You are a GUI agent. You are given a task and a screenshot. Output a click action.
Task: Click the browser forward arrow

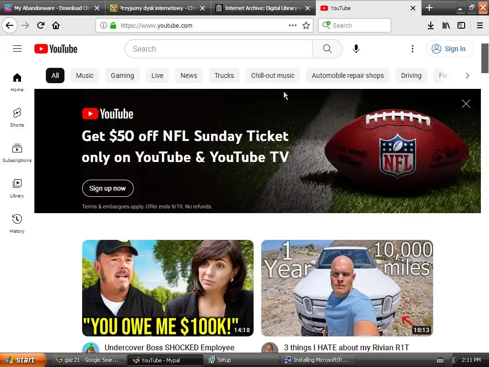coord(25,25)
